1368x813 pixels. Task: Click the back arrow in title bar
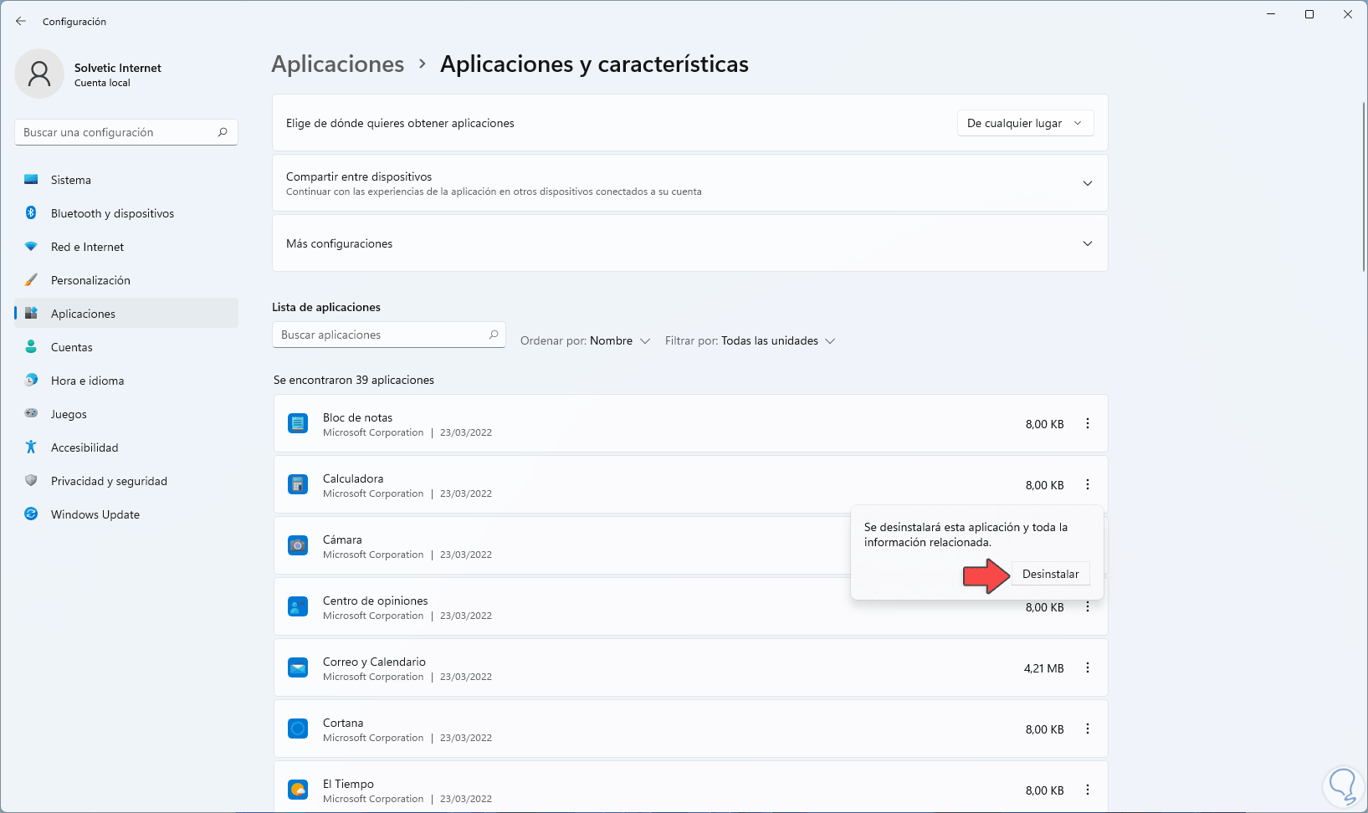tap(21, 22)
